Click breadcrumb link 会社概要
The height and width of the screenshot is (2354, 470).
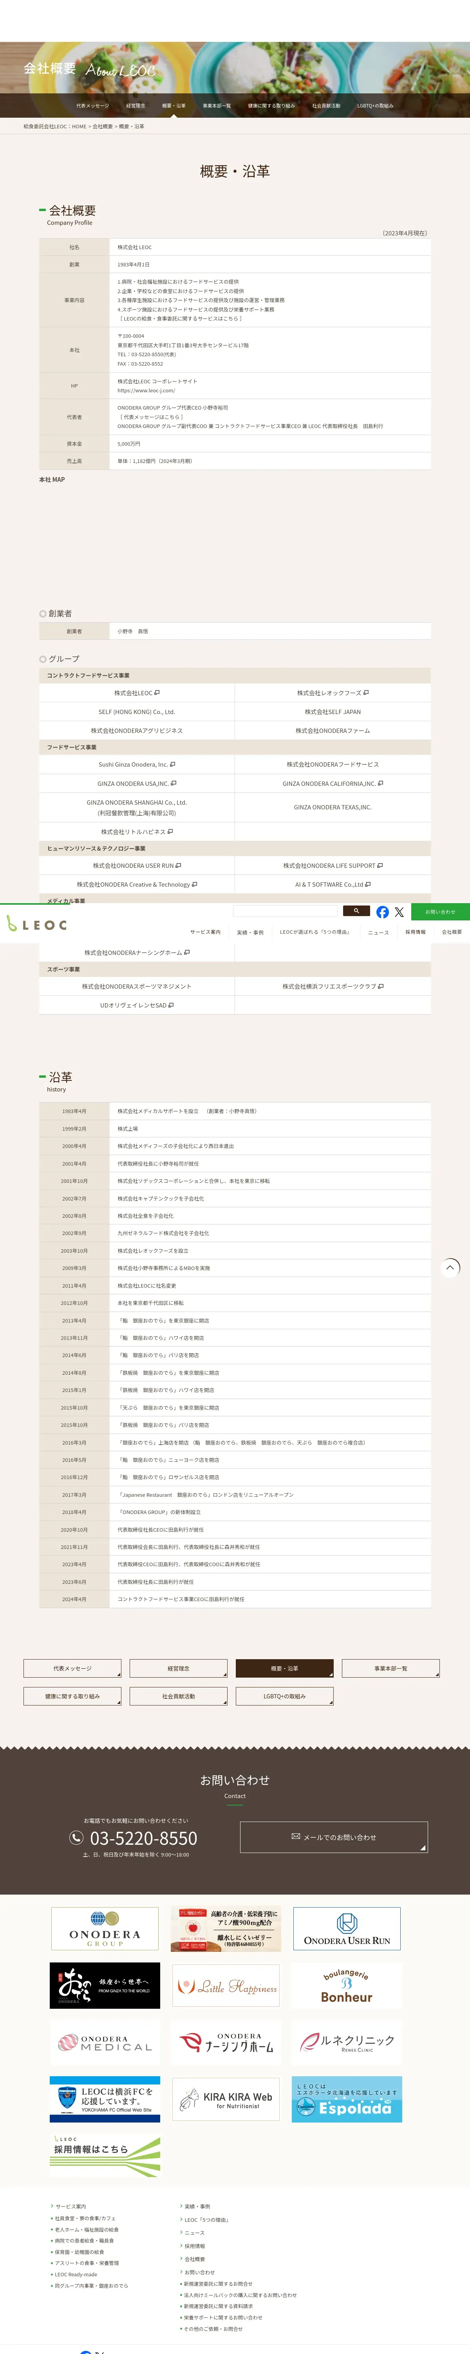coord(102,126)
